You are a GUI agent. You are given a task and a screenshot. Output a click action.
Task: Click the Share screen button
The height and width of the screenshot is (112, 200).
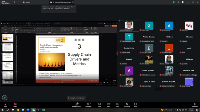pos(117,105)
